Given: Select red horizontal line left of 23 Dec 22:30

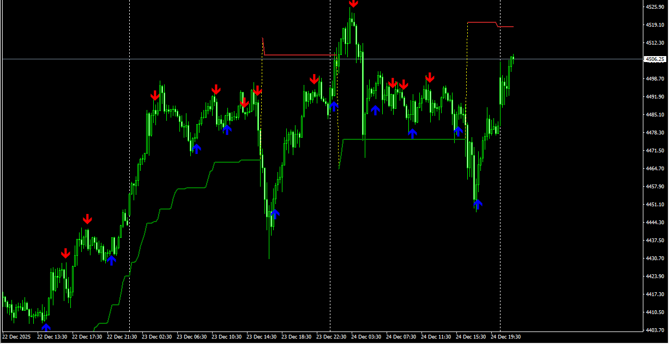Looking at the screenshot, I should coord(300,55).
